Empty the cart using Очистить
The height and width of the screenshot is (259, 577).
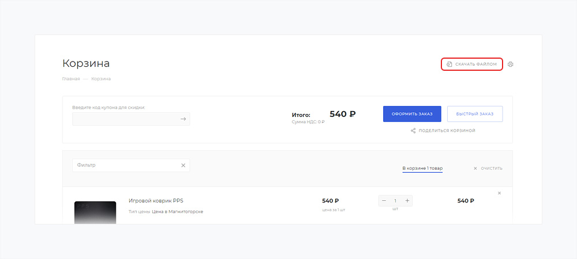click(x=488, y=168)
